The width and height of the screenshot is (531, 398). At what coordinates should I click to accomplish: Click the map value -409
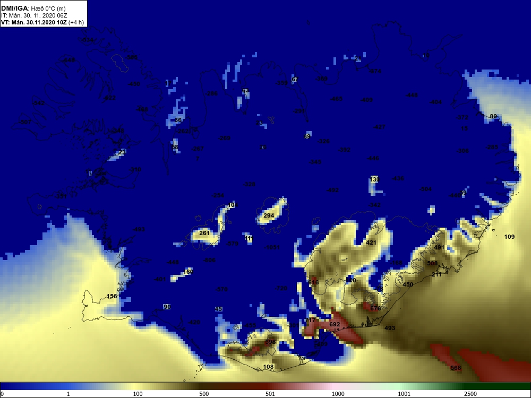[367, 100]
